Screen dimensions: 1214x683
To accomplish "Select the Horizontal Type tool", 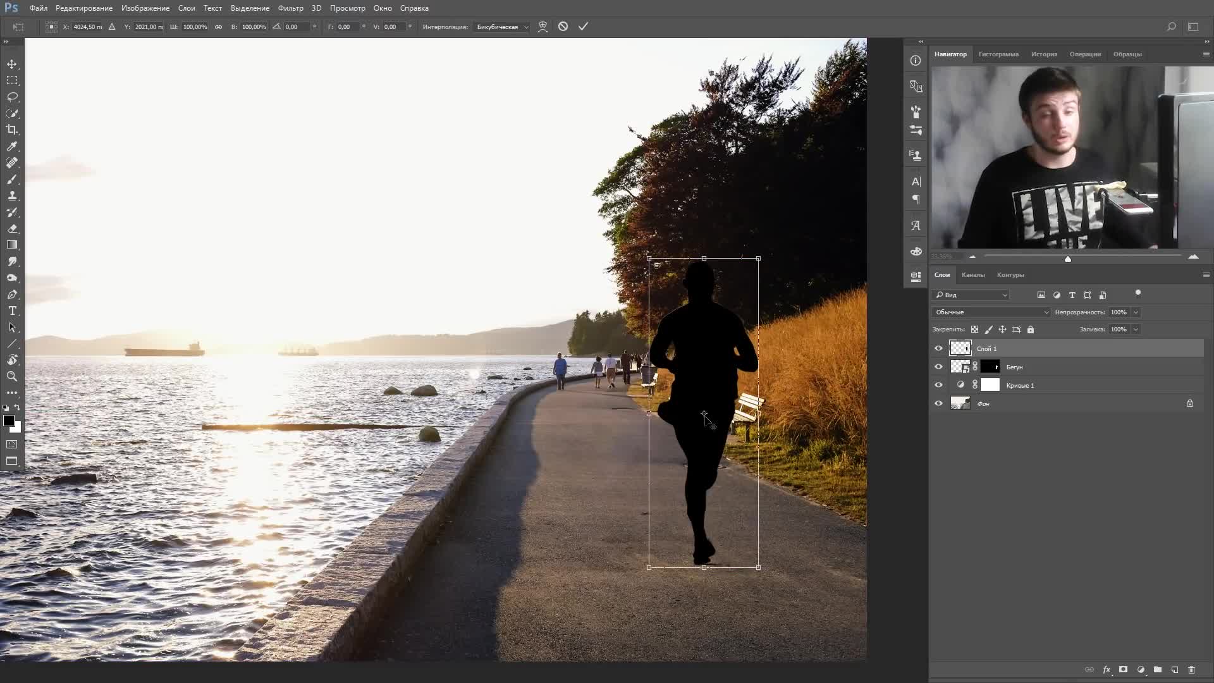I will pyautogui.click(x=12, y=311).
